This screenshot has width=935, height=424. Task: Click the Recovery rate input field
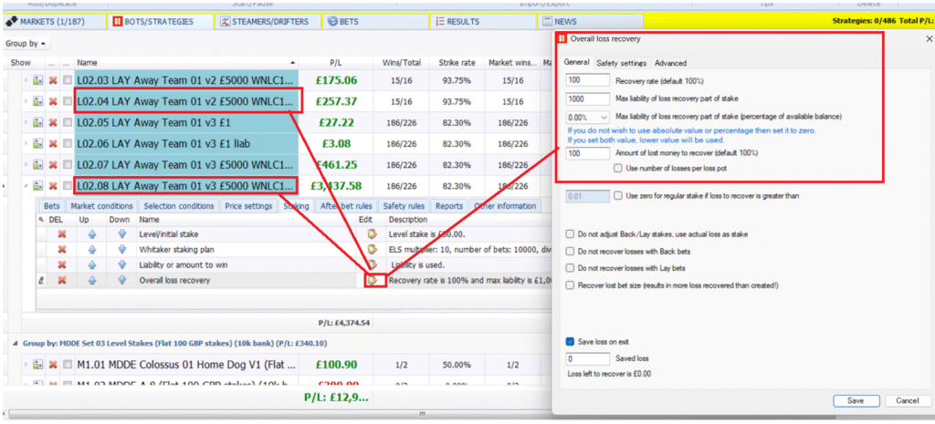(588, 80)
